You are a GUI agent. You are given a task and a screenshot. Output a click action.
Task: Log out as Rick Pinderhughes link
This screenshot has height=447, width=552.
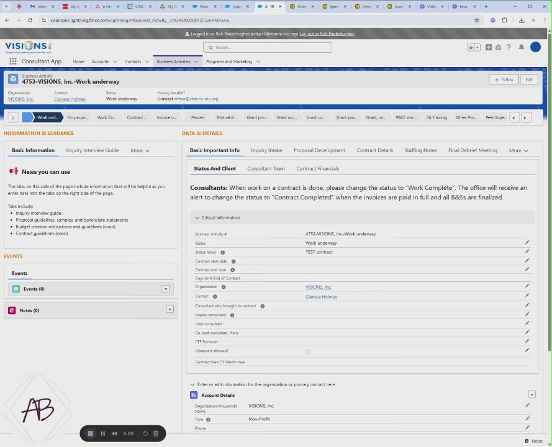click(327, 34)
